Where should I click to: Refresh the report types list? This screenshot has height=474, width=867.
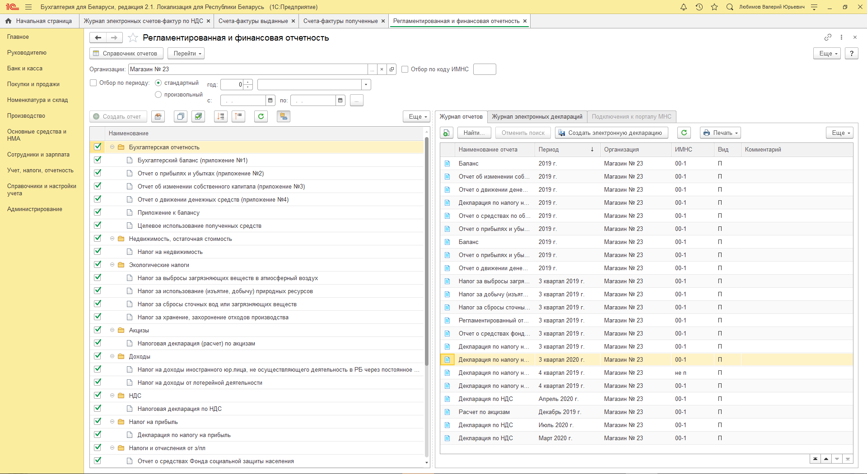(x=261, y=116)
